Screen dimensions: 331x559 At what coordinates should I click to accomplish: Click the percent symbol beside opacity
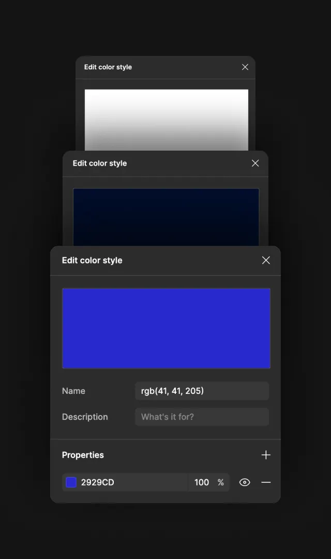coord(221,482)
